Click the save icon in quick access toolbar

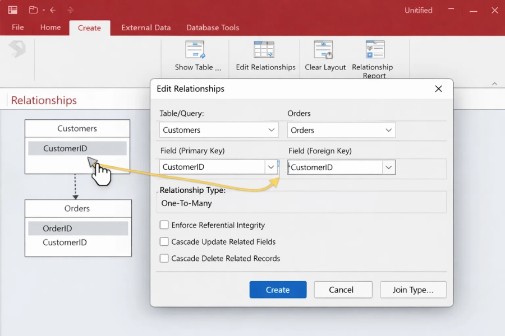coord(34,10)
